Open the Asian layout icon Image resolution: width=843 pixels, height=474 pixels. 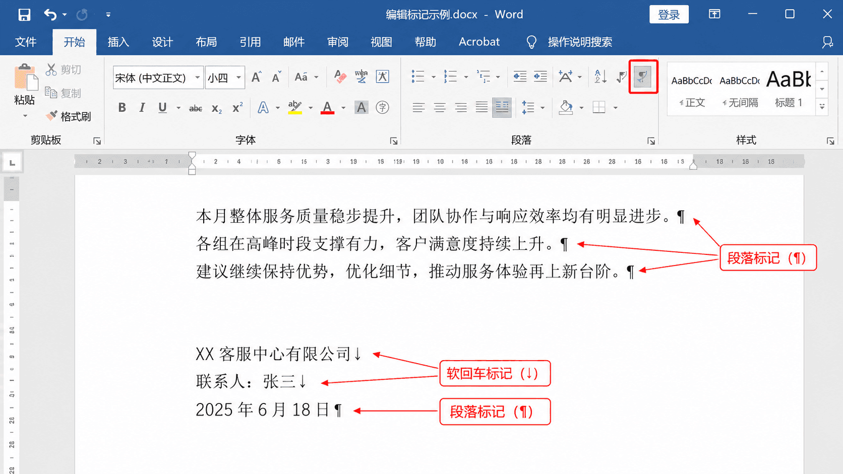(x=566, y=77)
